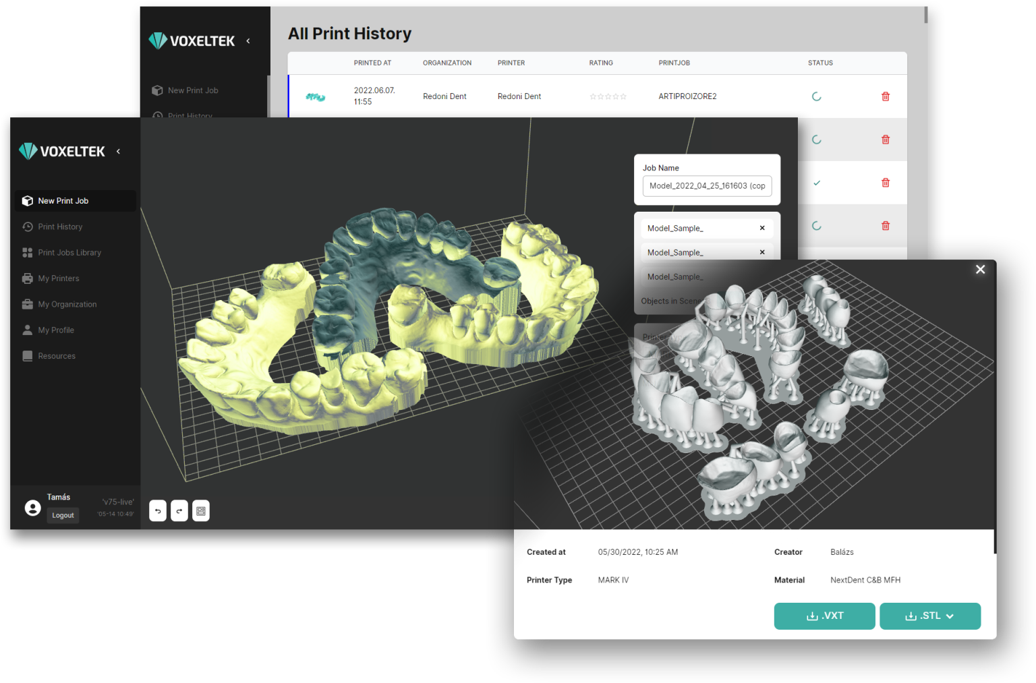The height and width of the screenshot is (683, 1036).
Task: Click the user avatar next to Tamás
Action: coord(32,508)
